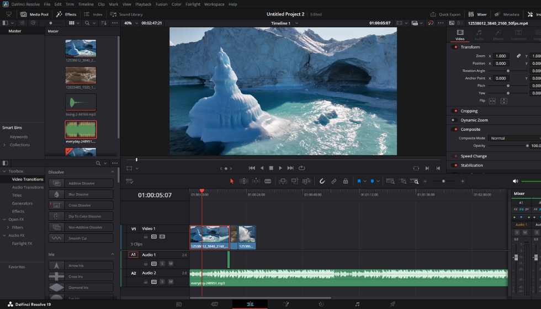541x309 pixels.
Task: Solo the Audio 1 track
Action: click(162, 264)
